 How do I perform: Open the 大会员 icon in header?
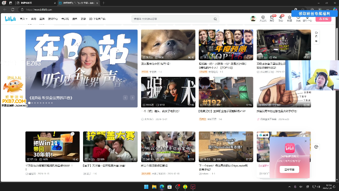click(x=263, y=19)
